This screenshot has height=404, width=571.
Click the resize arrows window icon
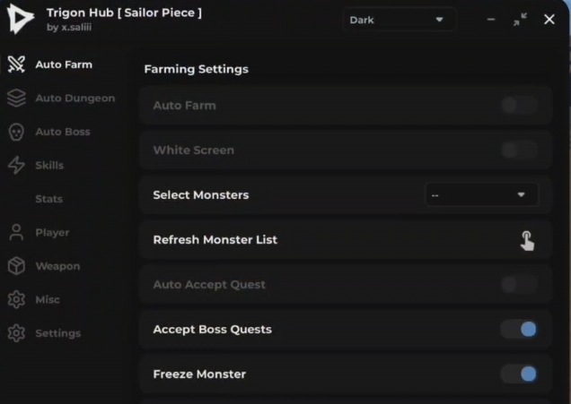(521, 20)
